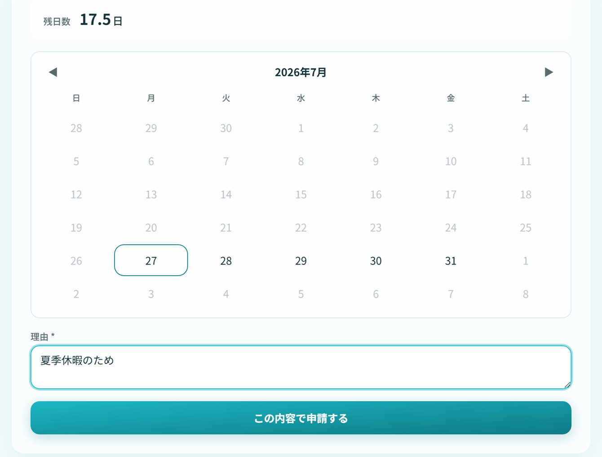Image resolution: width=602 pixels, height=457 pixels.
Task: Click the 火 Tuesday column header
Action: pos(226,98)
